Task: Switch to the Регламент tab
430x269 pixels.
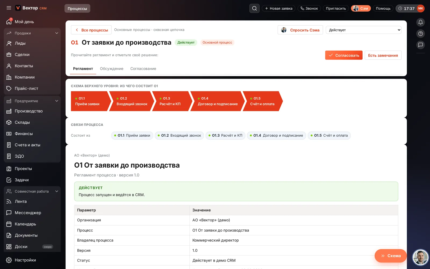Action: coord(83,69)
